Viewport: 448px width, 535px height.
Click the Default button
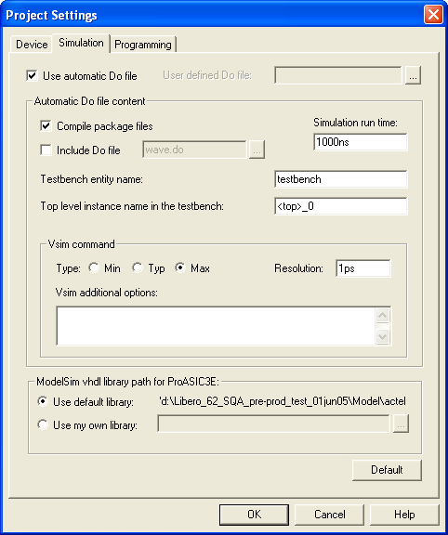(387, 470)
